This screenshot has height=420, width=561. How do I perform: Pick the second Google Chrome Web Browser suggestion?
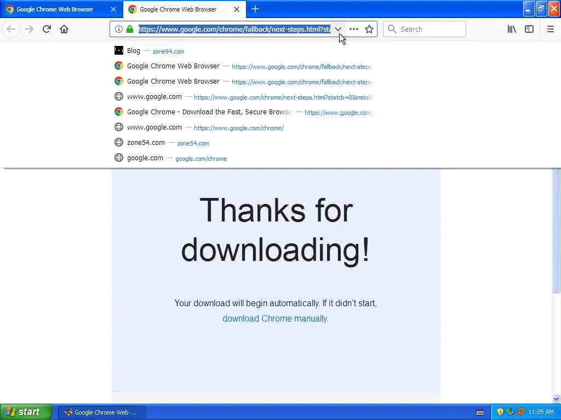pyautogui.click(x=243, y=81)
